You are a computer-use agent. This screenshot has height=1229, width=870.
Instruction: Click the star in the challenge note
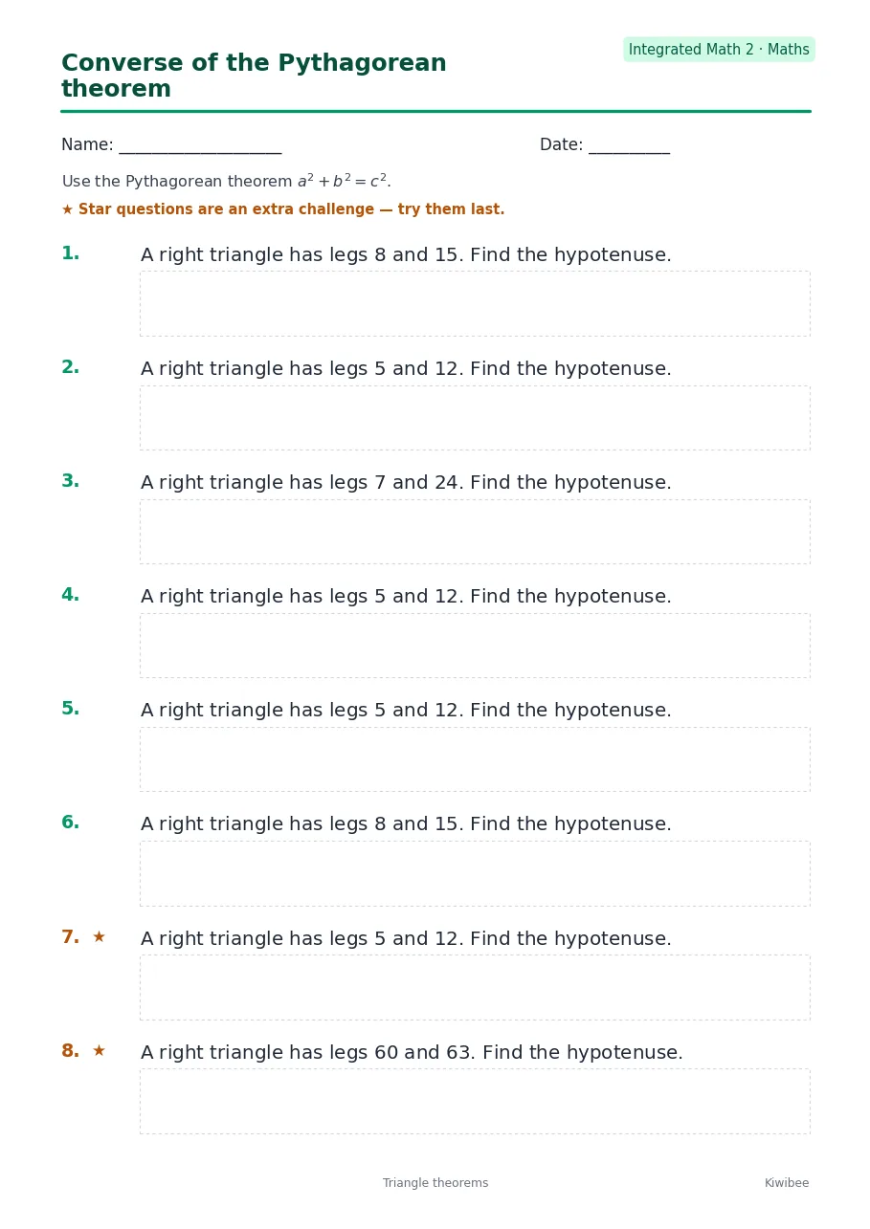pyautogui.click(x=67, y=209)
